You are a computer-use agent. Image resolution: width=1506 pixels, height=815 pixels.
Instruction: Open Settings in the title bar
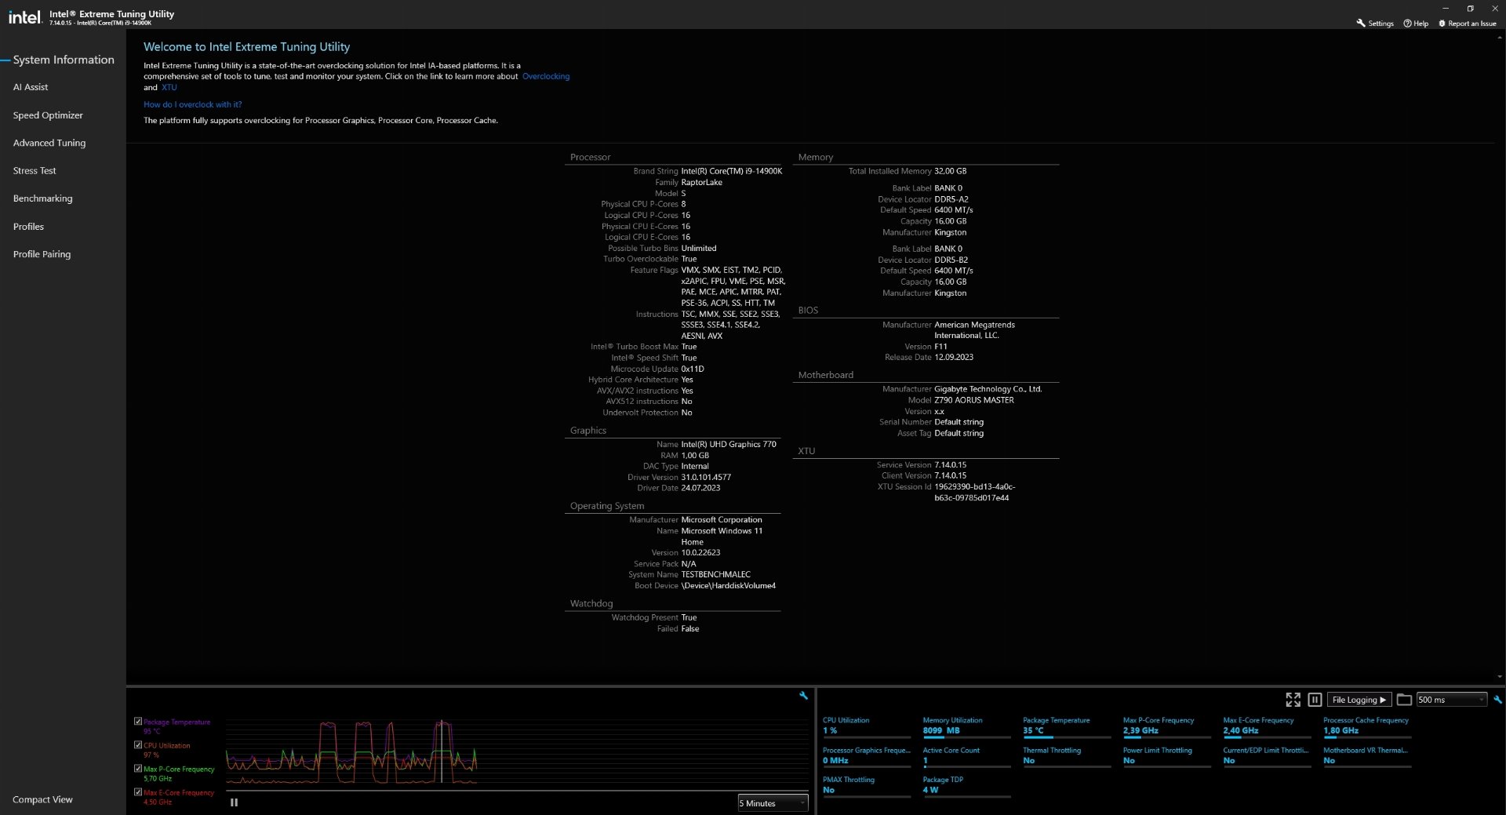coord(1375,24)
